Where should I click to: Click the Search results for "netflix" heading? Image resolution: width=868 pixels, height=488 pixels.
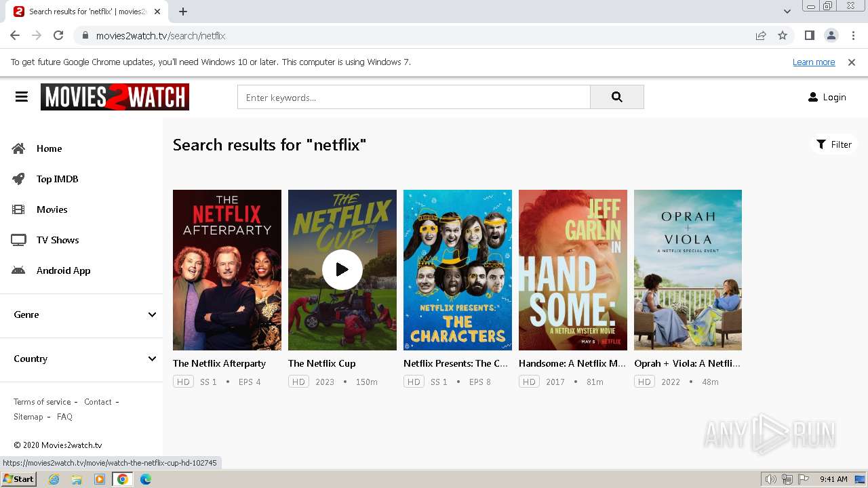pos(269,144)
